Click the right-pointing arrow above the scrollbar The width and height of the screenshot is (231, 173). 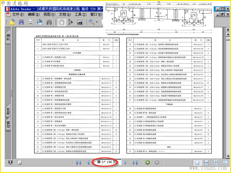[228, 30]
